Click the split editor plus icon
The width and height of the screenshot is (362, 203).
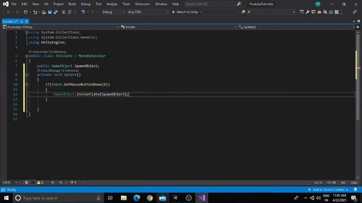(x=358, y=27)
